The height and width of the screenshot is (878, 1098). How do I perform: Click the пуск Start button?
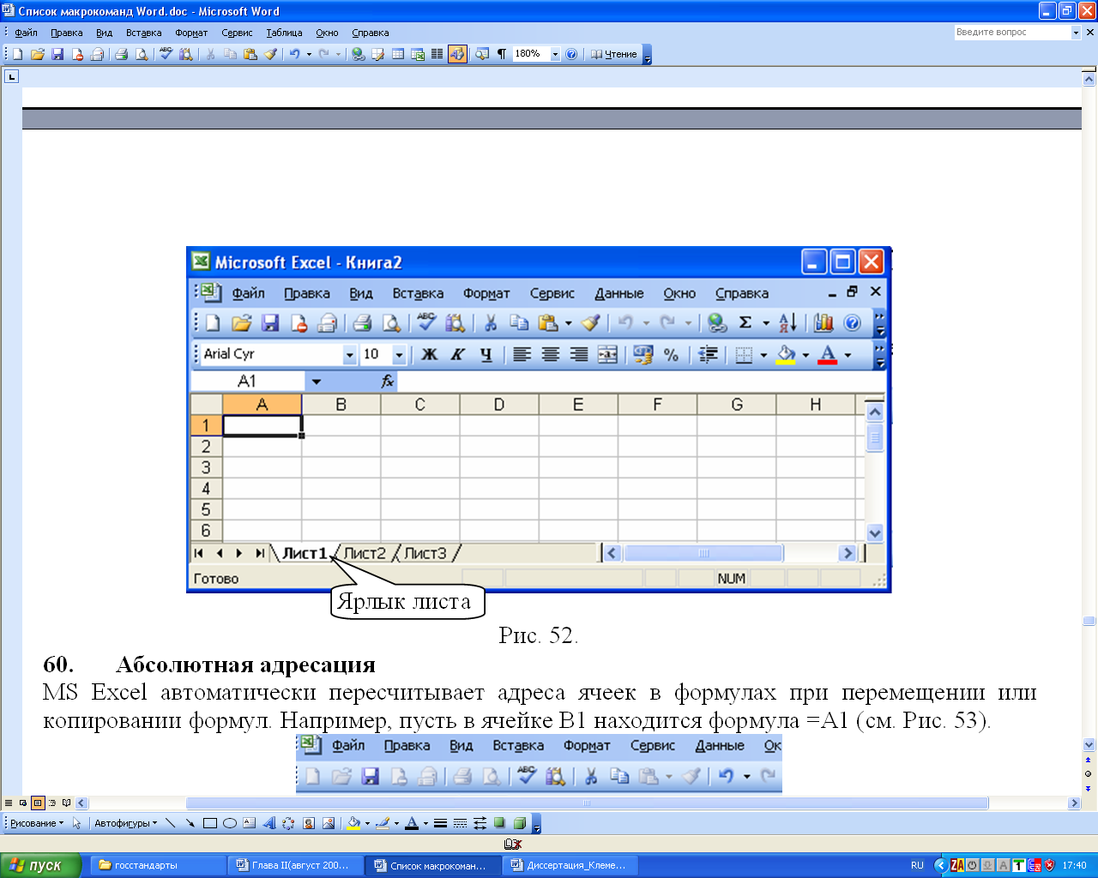point(40,865)
